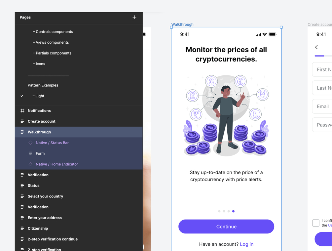
Task: Click the back chevron in Create account
Action: (316, 47)
